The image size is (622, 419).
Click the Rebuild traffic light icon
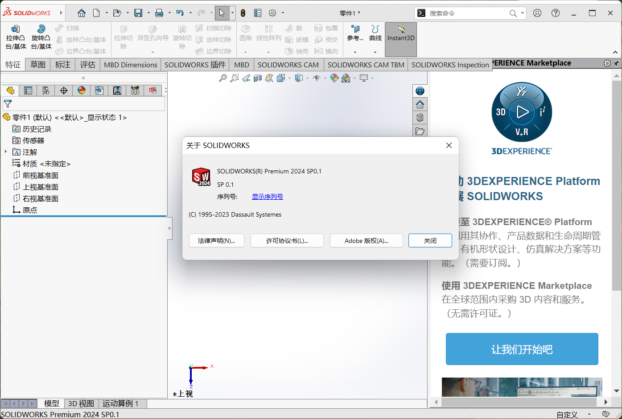[x=243, y=13]
